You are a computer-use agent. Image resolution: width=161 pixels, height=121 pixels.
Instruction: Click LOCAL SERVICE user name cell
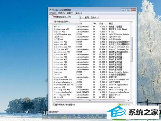83,92
